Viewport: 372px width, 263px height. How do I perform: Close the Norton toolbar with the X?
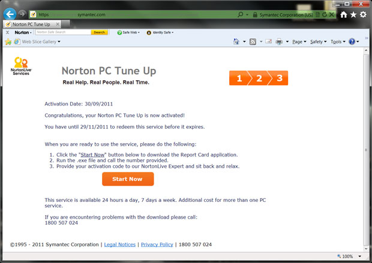pos(7,32)
